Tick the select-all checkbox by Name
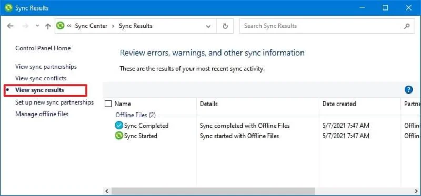Image resolution: width=421 pixels, height=196 pixels. [x=108, y=104]
